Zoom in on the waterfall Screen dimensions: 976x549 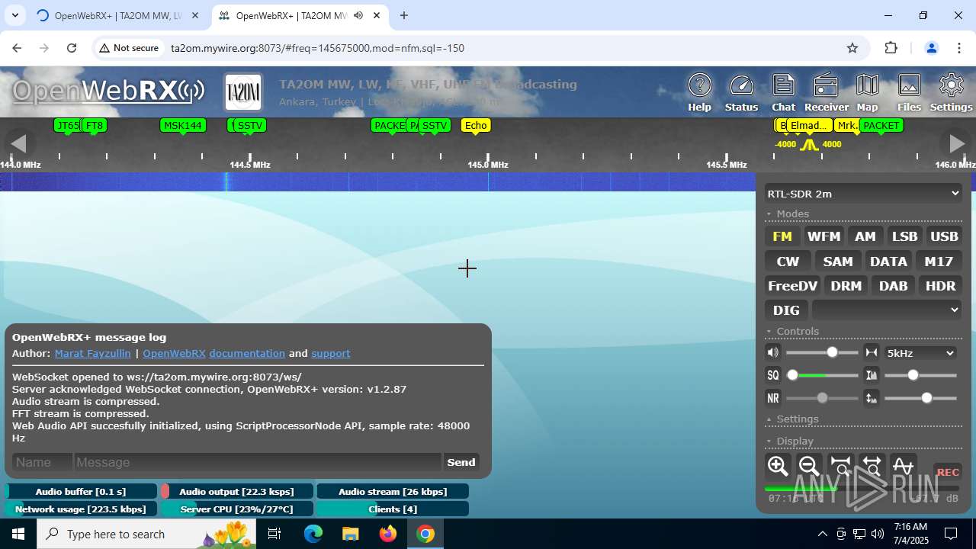coord(778,466)
